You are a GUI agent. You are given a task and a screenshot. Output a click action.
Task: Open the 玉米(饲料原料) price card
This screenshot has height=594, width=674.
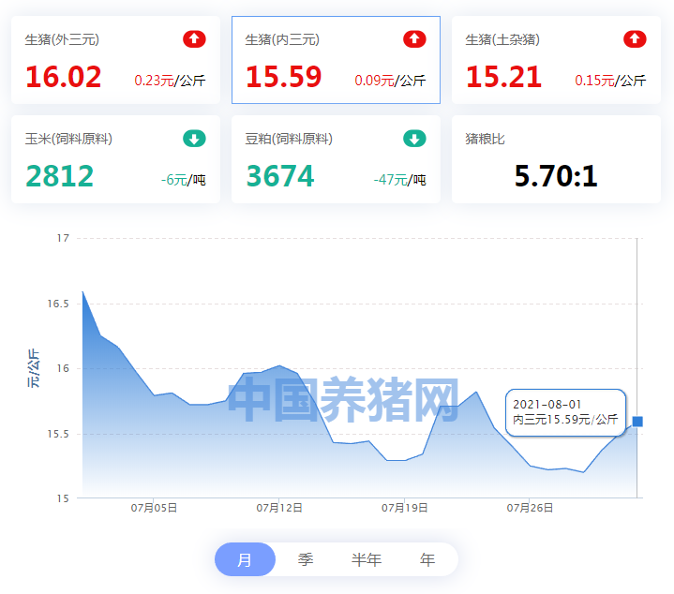115,159
